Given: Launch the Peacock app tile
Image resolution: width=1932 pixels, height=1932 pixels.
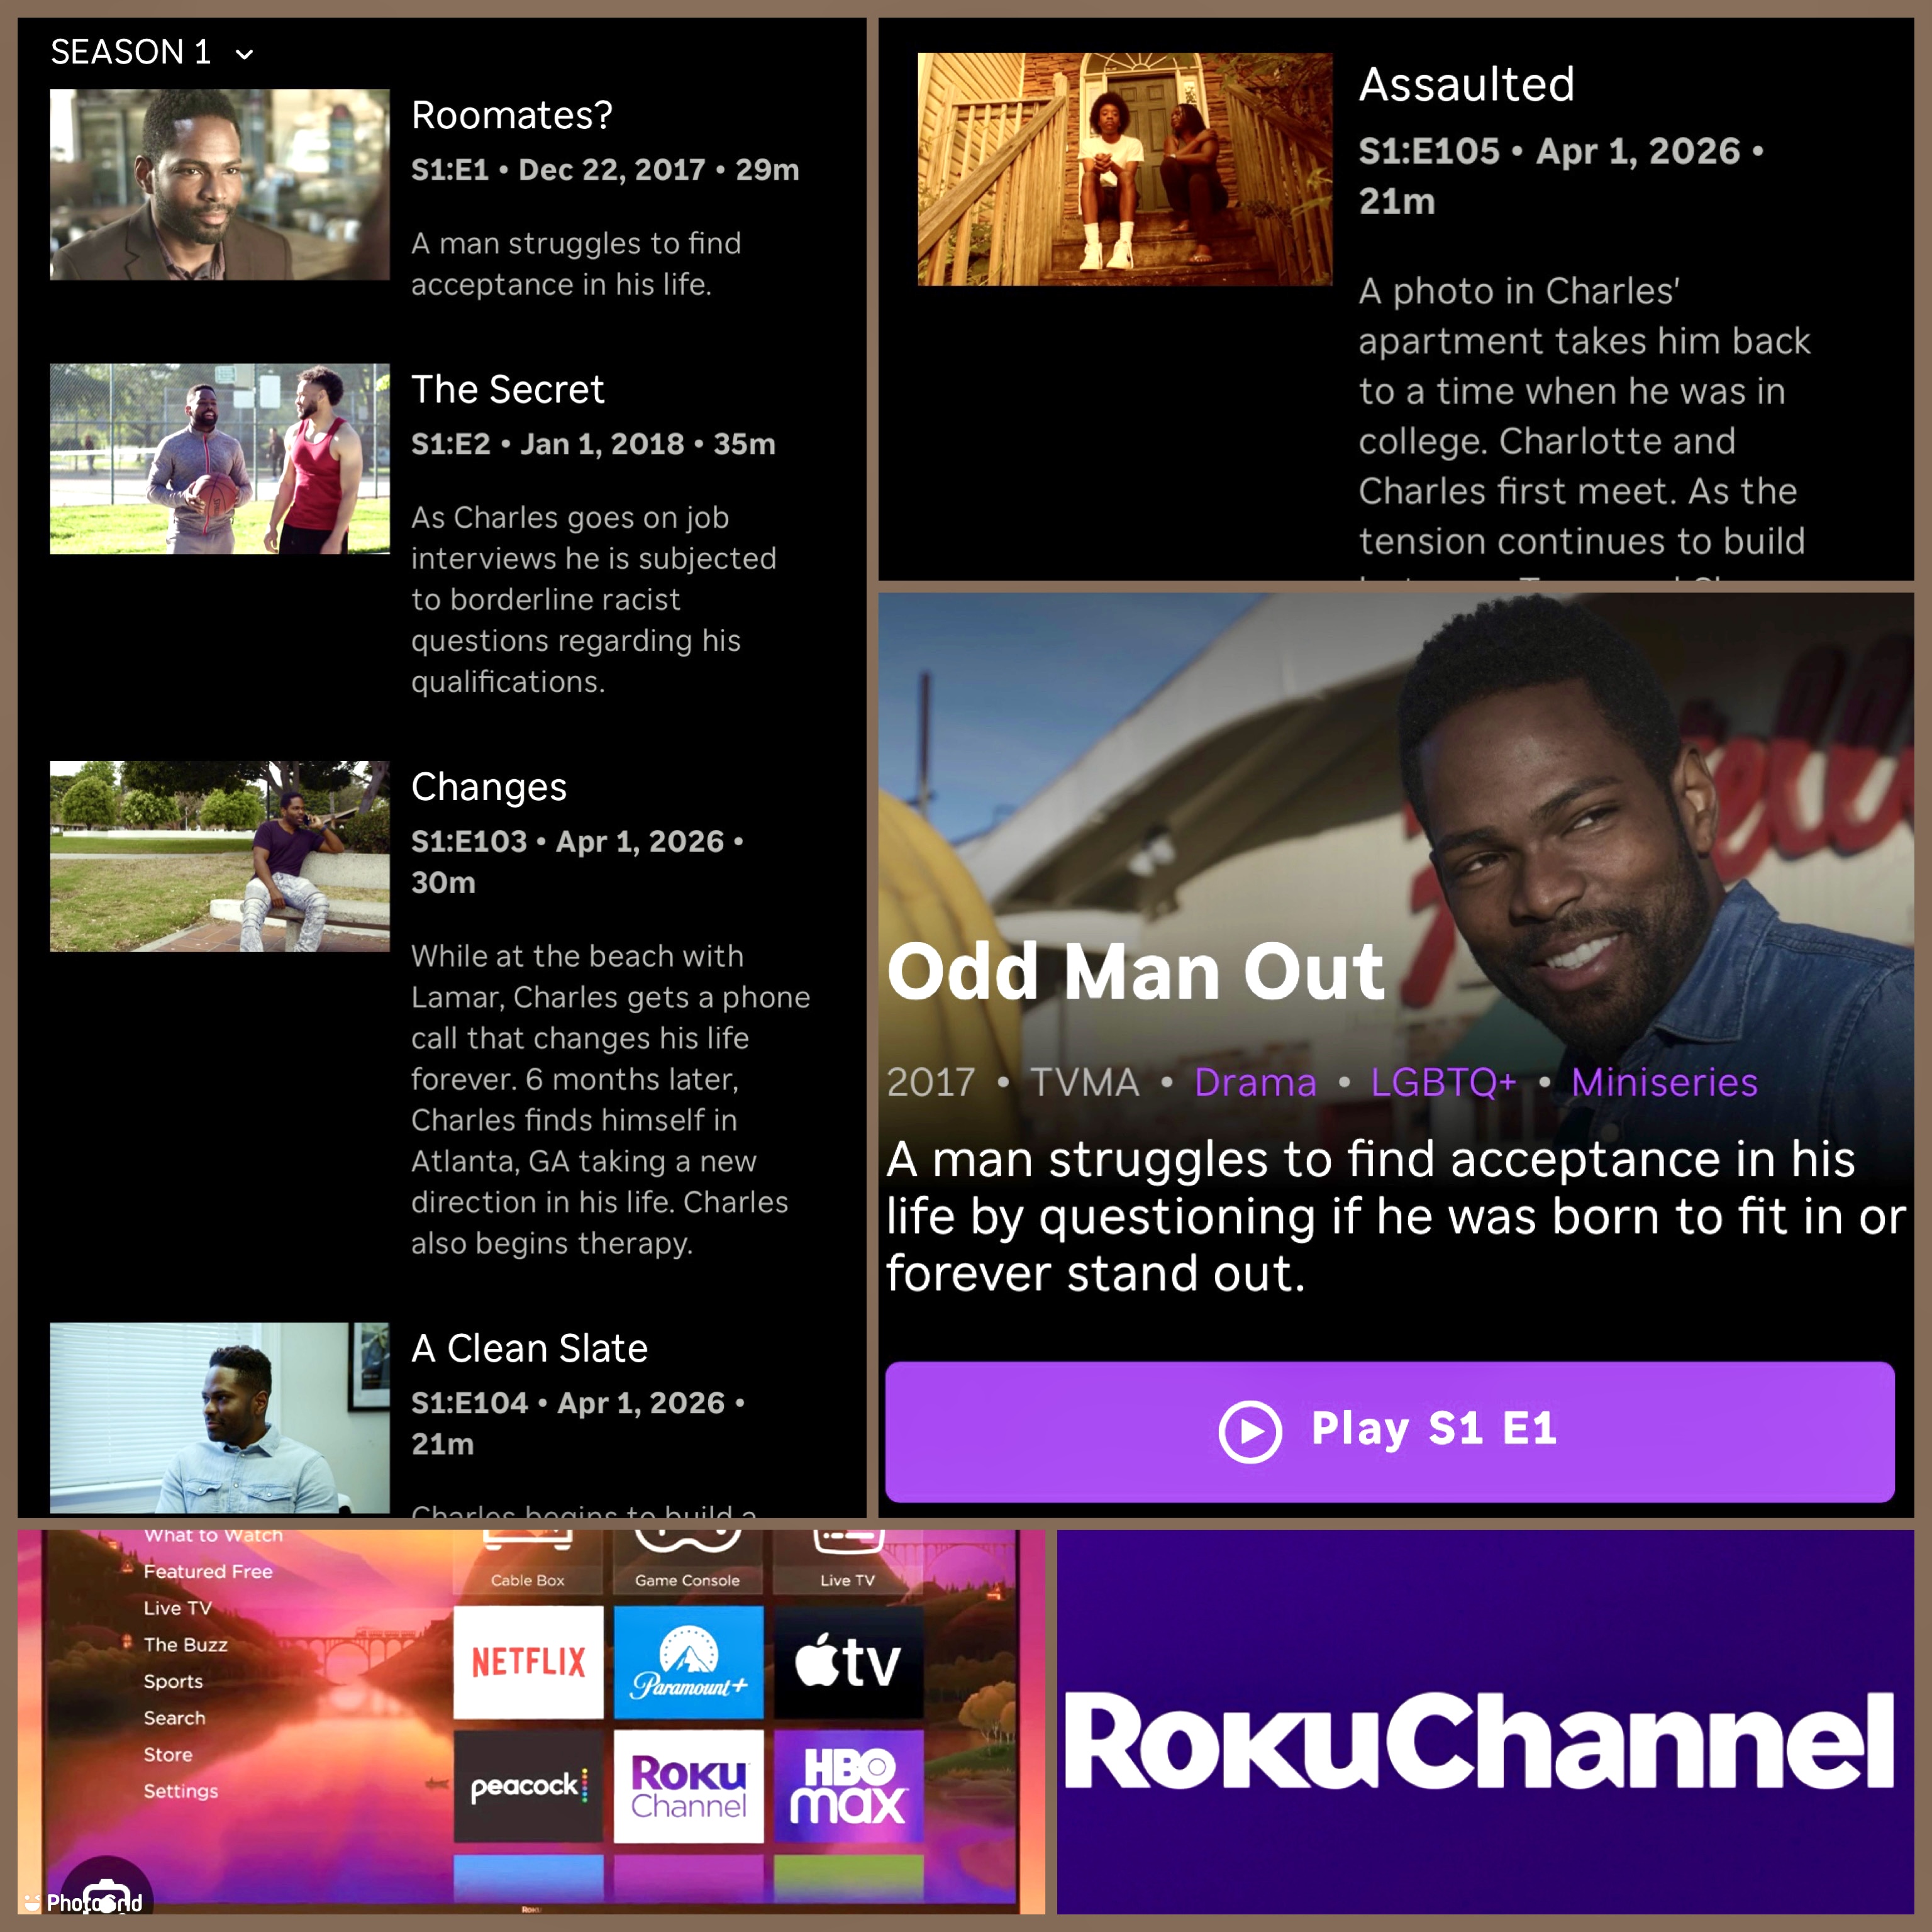Looking at the screenshot, I should click(x=528, y=1786).
